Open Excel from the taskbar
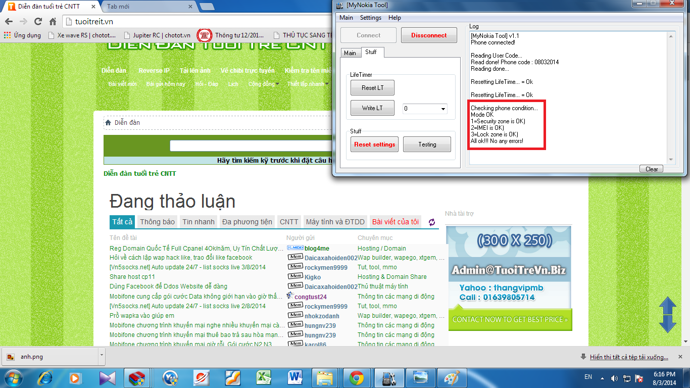690x388 pixels. point(263,377)
